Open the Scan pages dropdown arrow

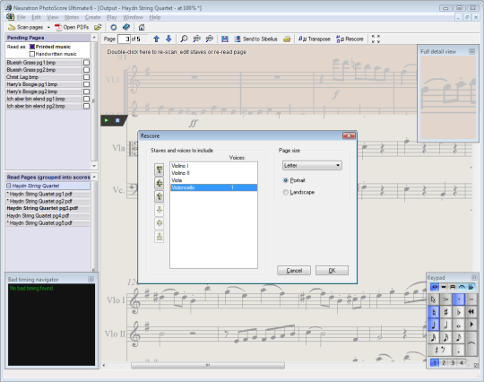pos(48,28)
